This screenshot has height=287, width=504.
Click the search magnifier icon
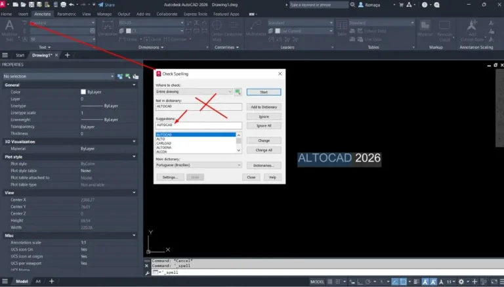(x=352, y=5)
